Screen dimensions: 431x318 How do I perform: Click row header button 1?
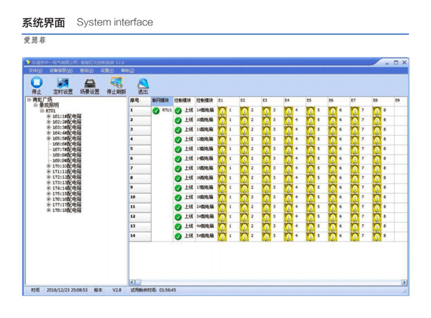click(140, 110)
